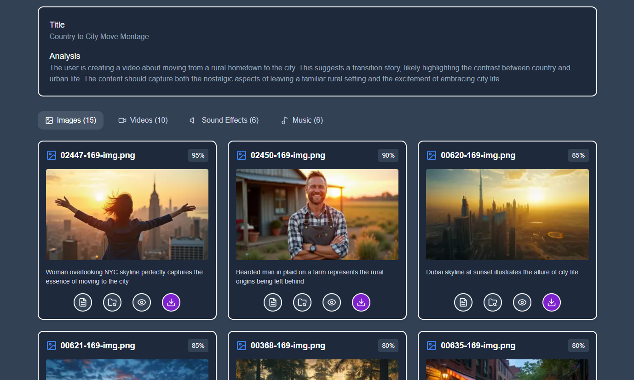
Task: Click the Title heading in the top panel
Action: point(57,25)
